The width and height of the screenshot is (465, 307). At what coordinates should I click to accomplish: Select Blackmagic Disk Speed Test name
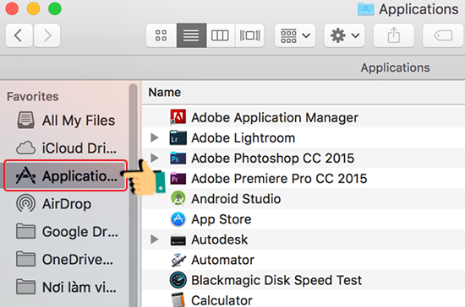tap(276, 280)
